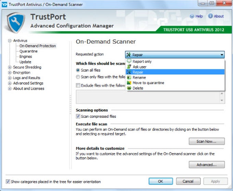Open the About link

coord(219,16)
